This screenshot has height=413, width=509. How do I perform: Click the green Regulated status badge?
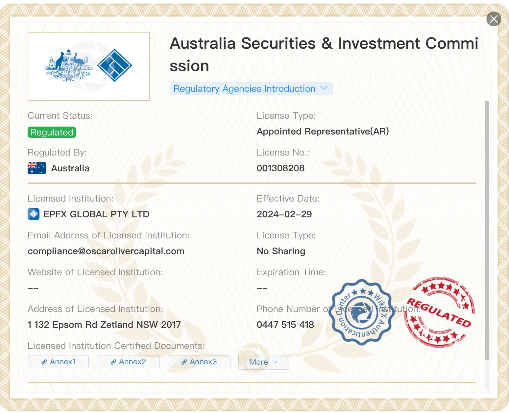point(52,132)
